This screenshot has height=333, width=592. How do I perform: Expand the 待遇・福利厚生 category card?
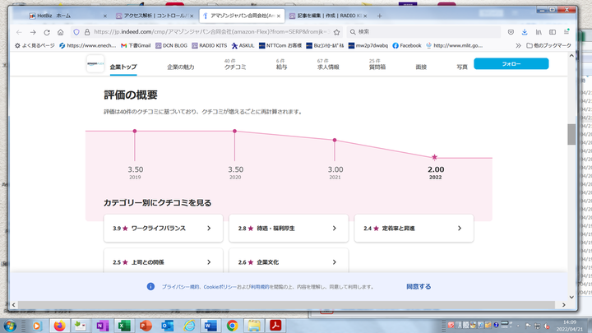point(288,229)
